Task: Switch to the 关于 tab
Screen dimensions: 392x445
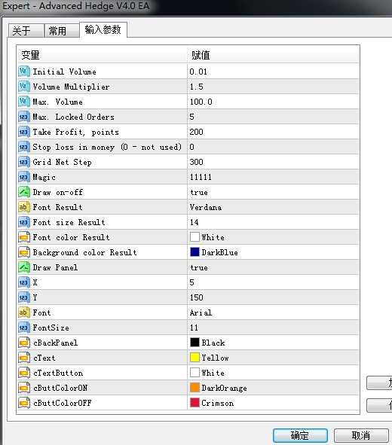Action: tap(26, 31)
